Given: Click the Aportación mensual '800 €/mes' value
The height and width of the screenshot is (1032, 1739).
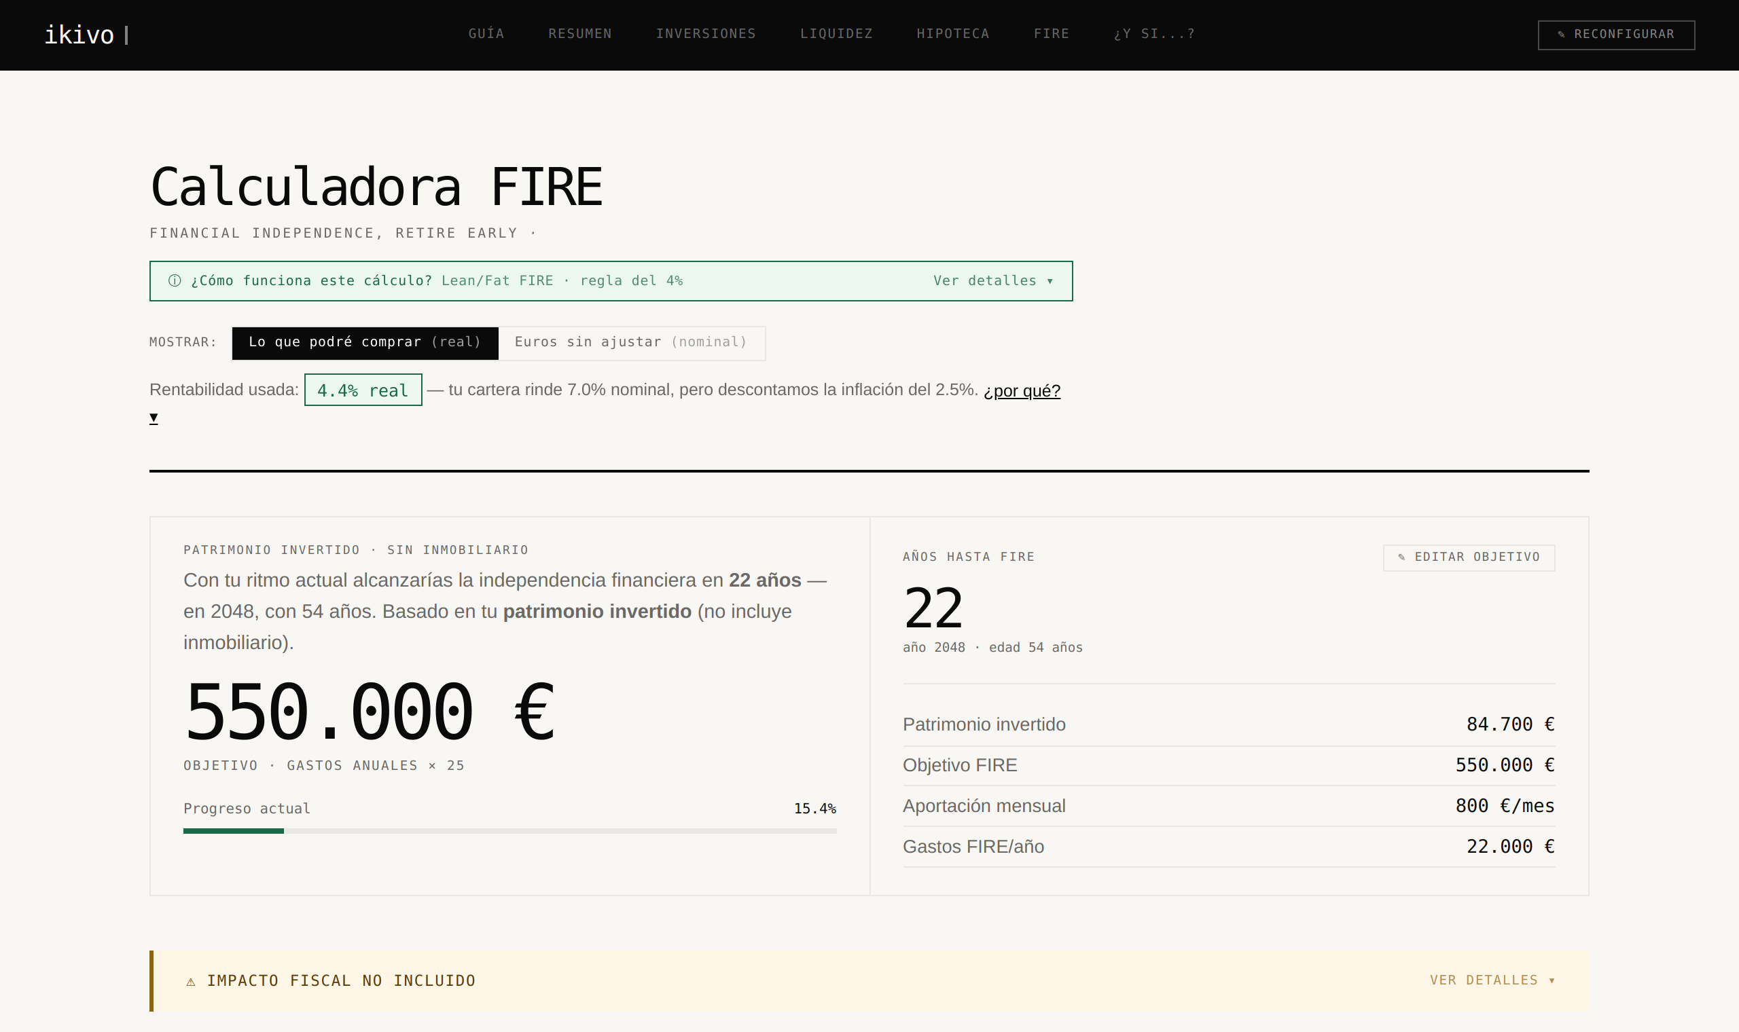Looking at the screenshot, I should 1505,806.
